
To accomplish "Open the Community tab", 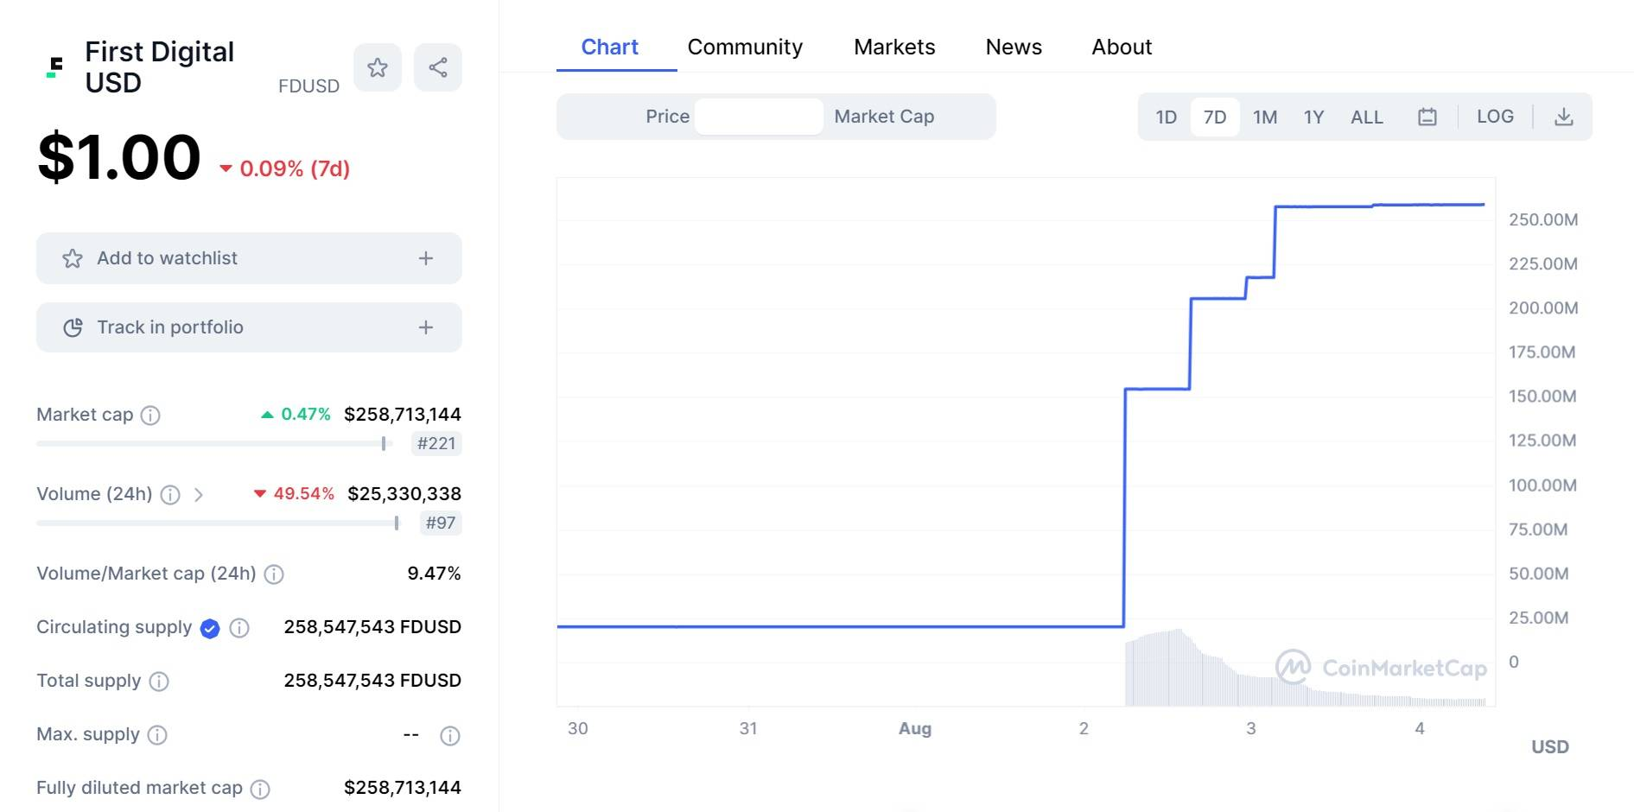I will [x=745, y=48].
